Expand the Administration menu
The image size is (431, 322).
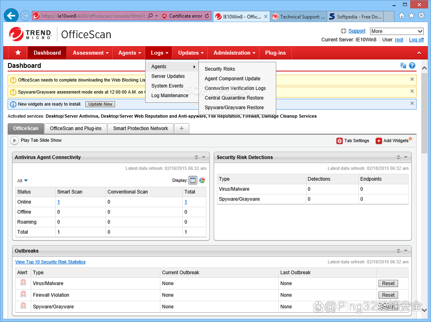pyautogui.click(x=234, y=53)
